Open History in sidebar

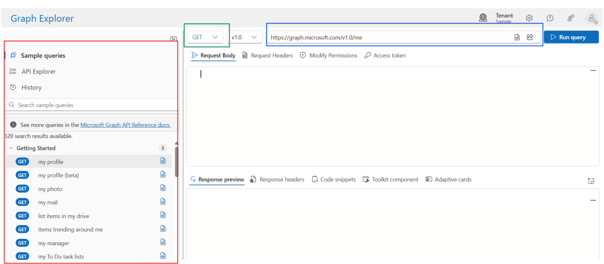point(25,88)
